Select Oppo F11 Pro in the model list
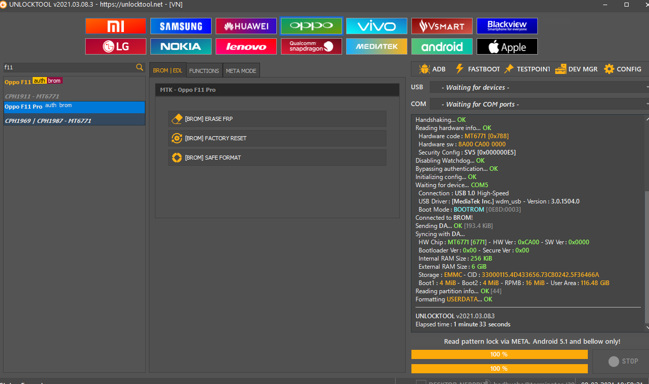Image resolution: width=649 pixels, height=384 pixels. click(x=74, y=113)
